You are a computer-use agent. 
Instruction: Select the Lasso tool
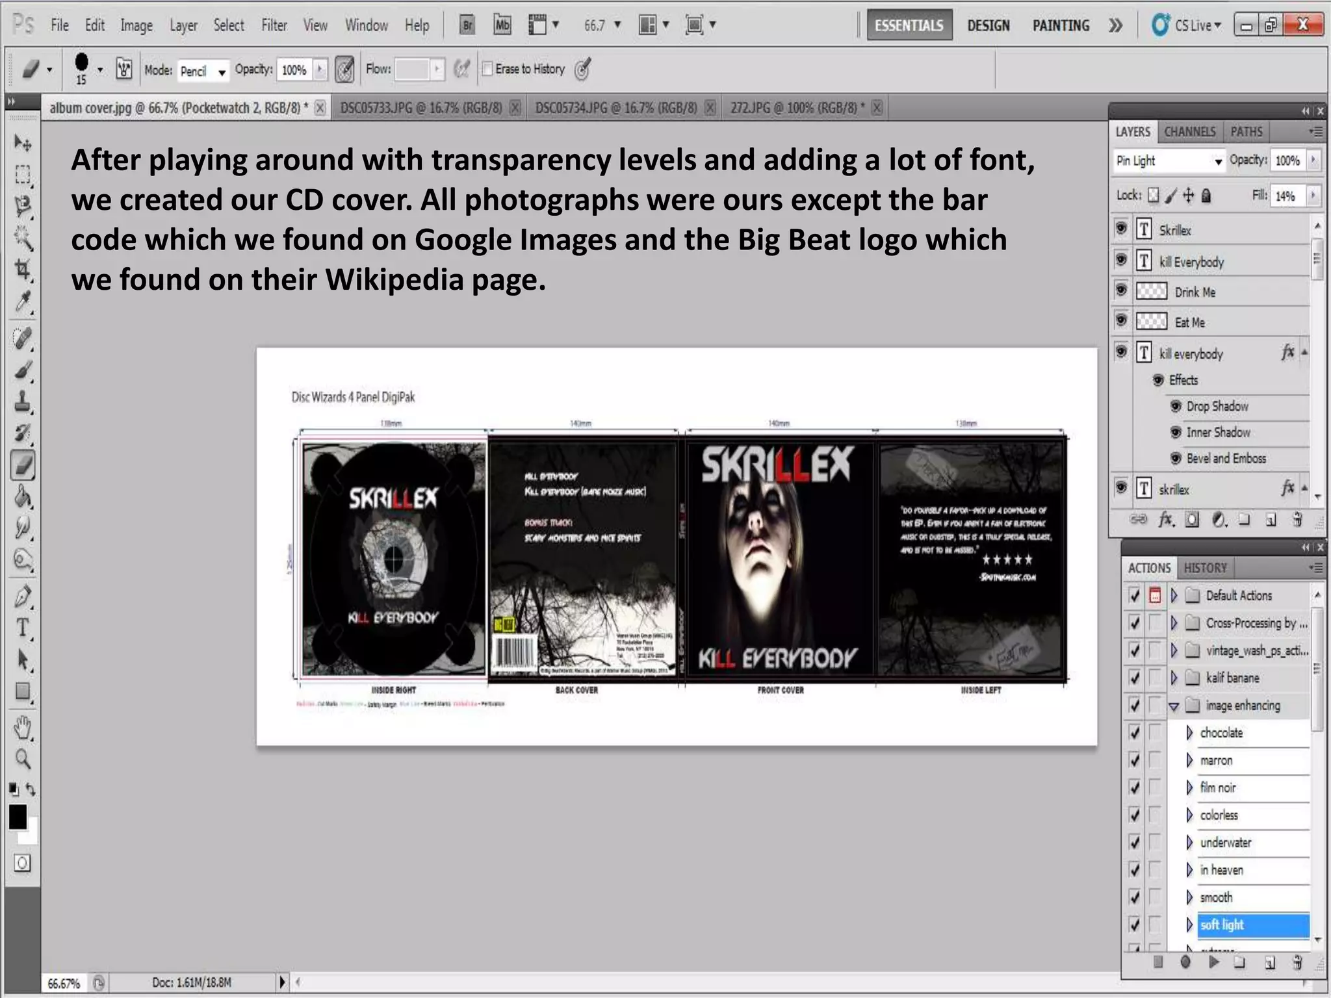23,206
